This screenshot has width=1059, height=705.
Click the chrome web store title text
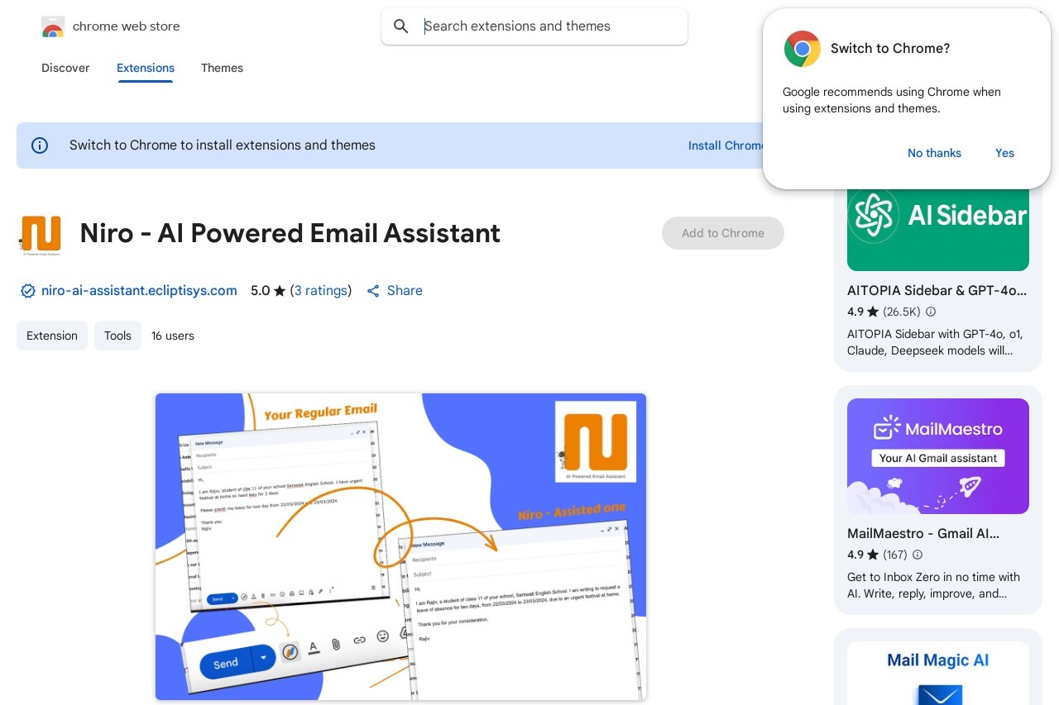point(126,26)
